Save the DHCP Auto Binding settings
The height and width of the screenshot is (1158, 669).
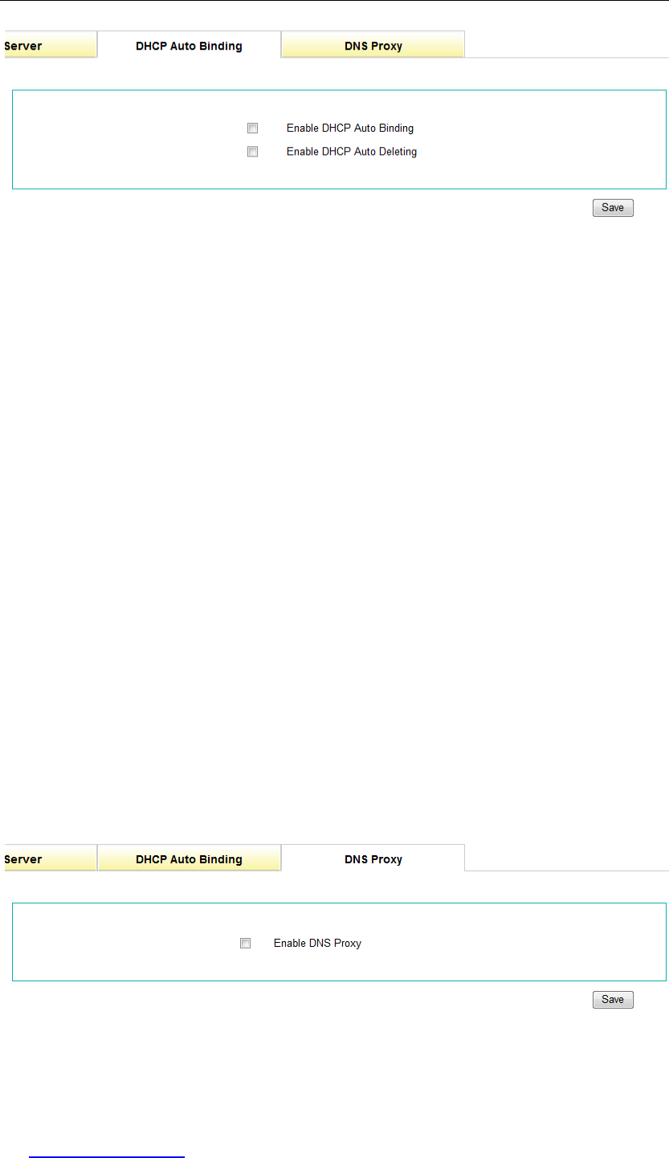(x=613, y=207)
